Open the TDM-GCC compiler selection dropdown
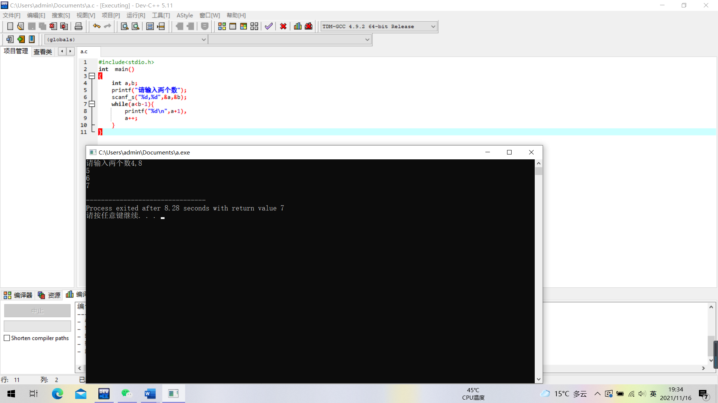This screenshot has height=403, width=718. click(433, 26)
